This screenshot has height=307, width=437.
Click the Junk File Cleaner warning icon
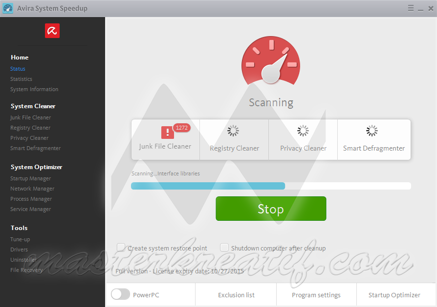tap(168, 132)
